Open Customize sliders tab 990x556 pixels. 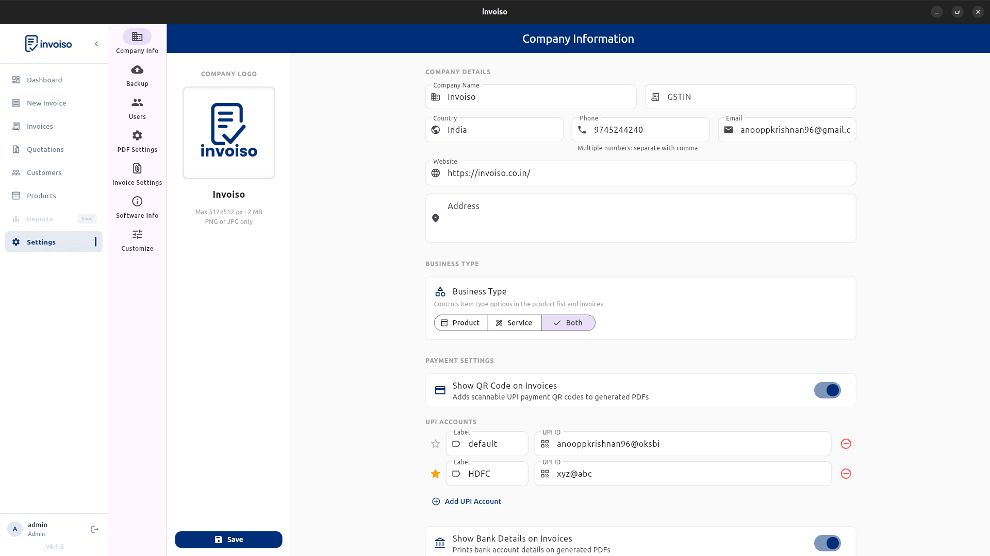coord(137,240)
